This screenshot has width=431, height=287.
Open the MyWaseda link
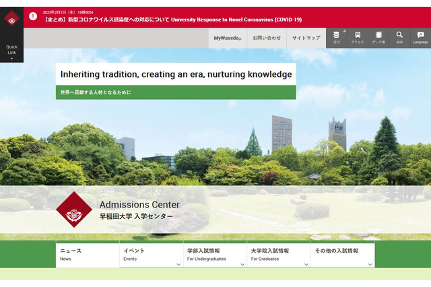pos(228,38)
